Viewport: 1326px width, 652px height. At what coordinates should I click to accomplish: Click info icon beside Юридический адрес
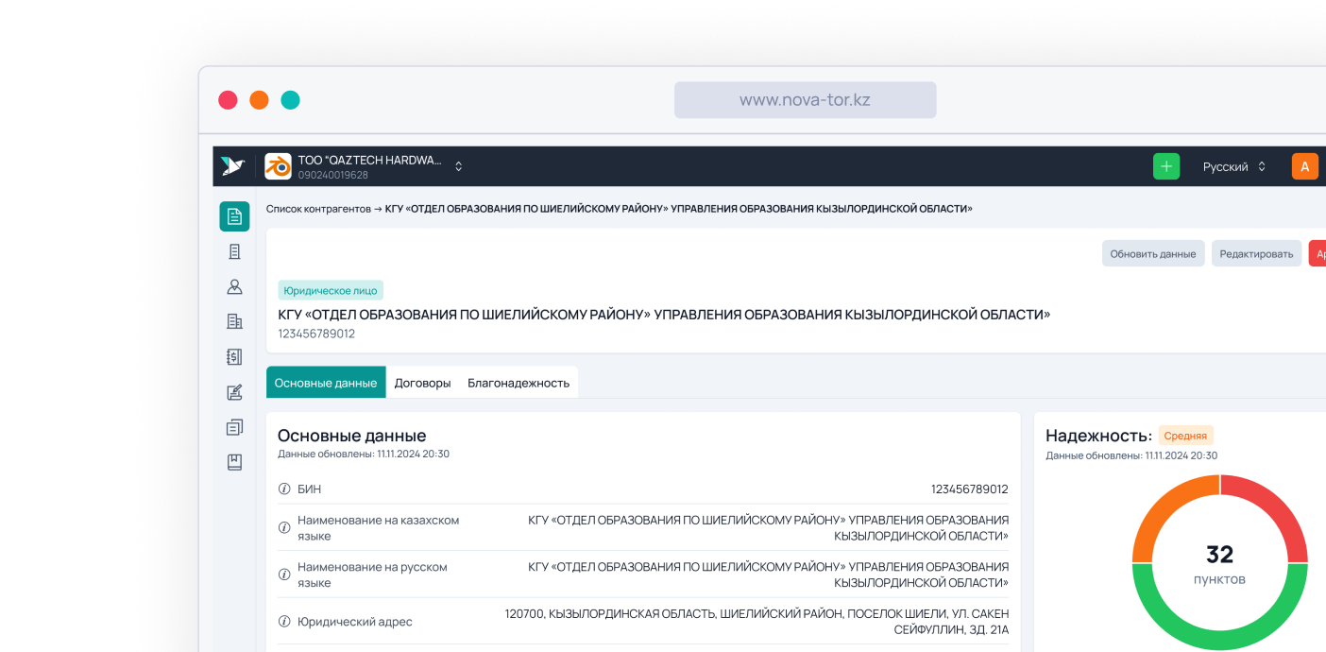pyautogui.click(x=284, y=622)
